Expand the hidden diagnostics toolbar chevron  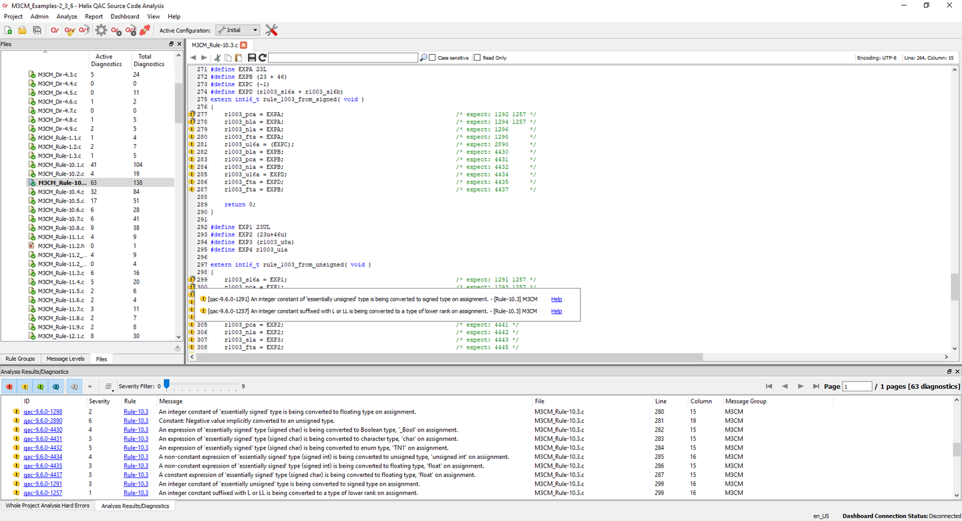coord(90,387)
